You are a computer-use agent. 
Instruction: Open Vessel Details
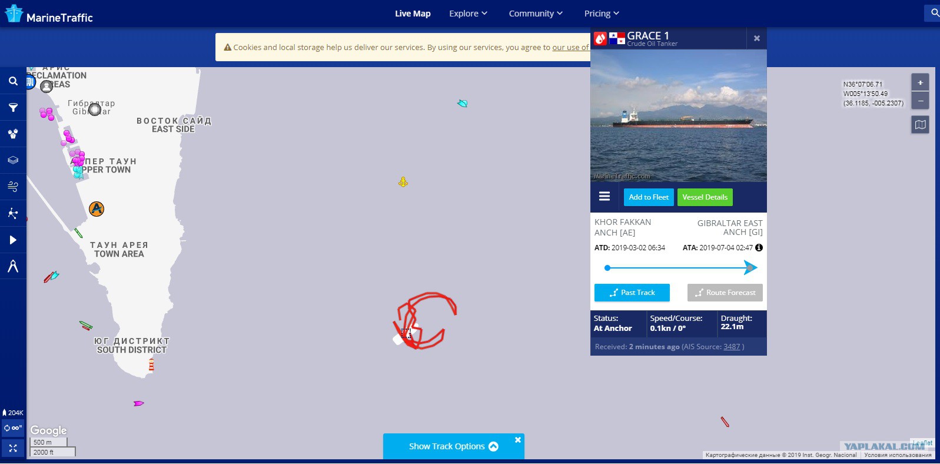point(705,197)
